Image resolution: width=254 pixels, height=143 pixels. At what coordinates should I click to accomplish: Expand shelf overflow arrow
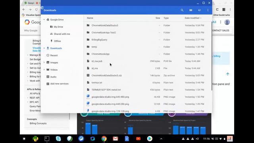161,139
